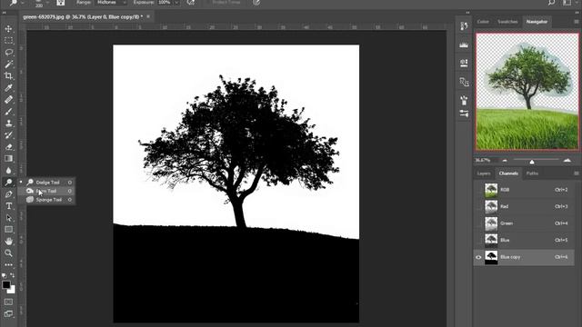Select the History Brush tool
Image resolution: width=582 pixels, height=327 pixels.
click(x=8, y=135)
